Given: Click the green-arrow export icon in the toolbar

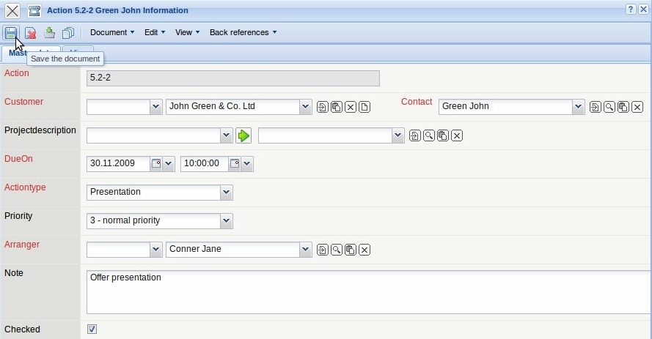Looking at the screenshot, I should (x=49, y=32).
